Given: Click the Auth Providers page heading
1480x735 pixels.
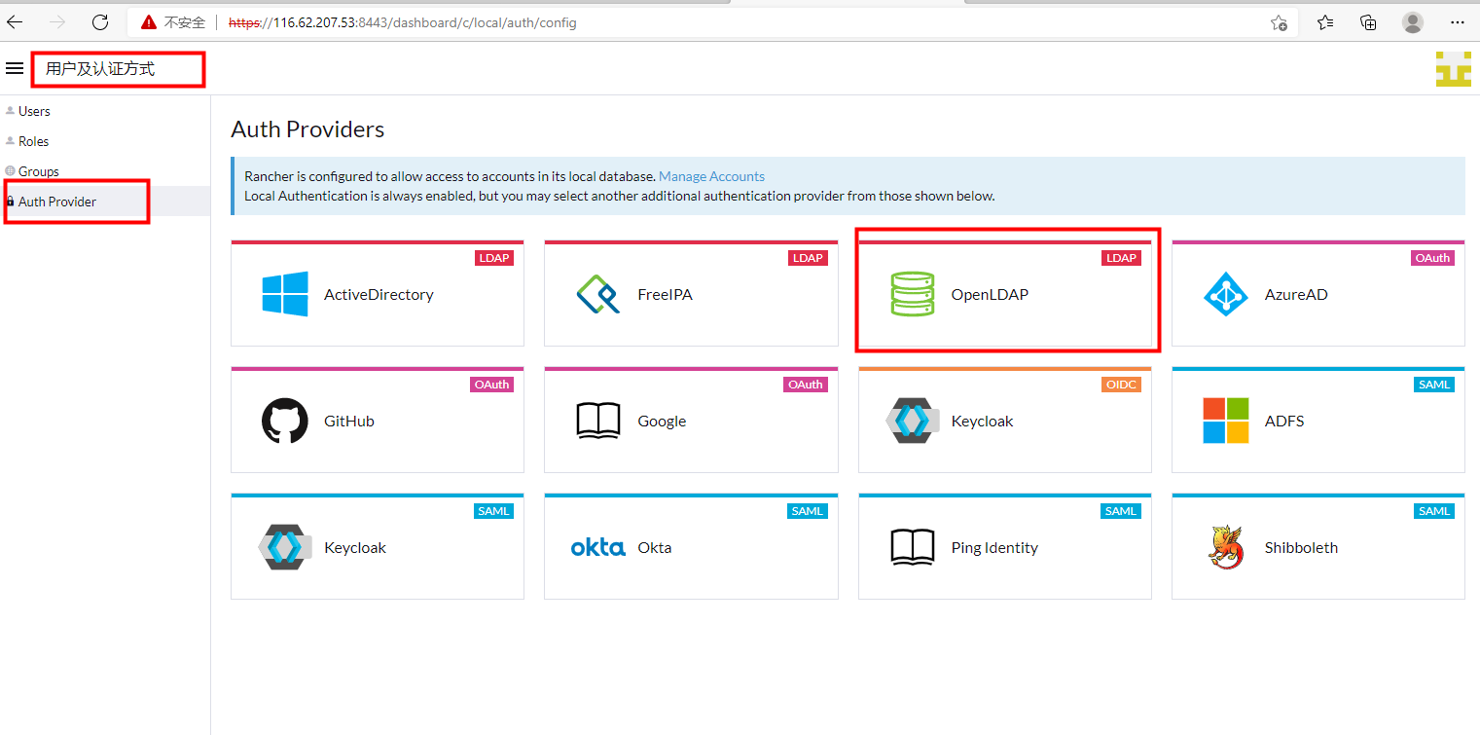Looking at the screenshot, I should 307,129.
